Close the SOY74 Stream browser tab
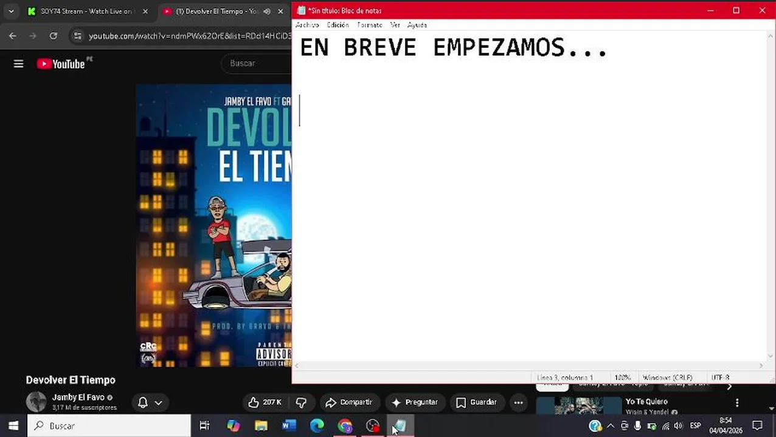The image size is (776, 437). click(145, 11)
